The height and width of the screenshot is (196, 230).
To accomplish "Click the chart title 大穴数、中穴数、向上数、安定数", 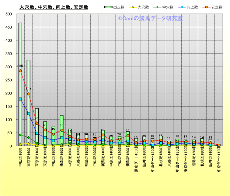I will [54, 7].
